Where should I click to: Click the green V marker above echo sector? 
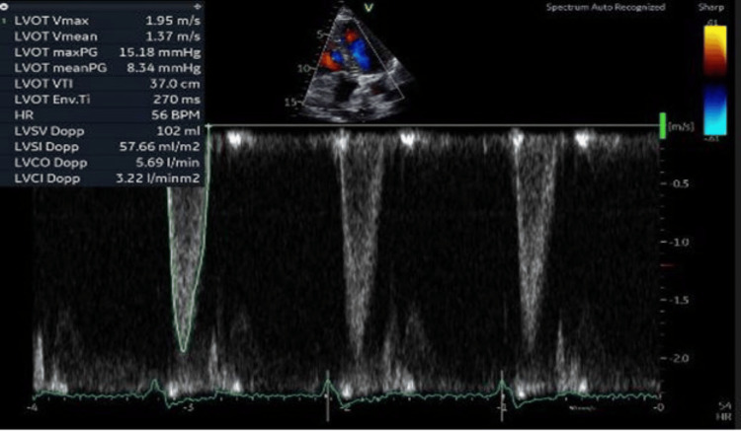[369, 8]
